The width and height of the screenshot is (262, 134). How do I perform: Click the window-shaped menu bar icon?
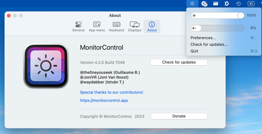point(216,3)
